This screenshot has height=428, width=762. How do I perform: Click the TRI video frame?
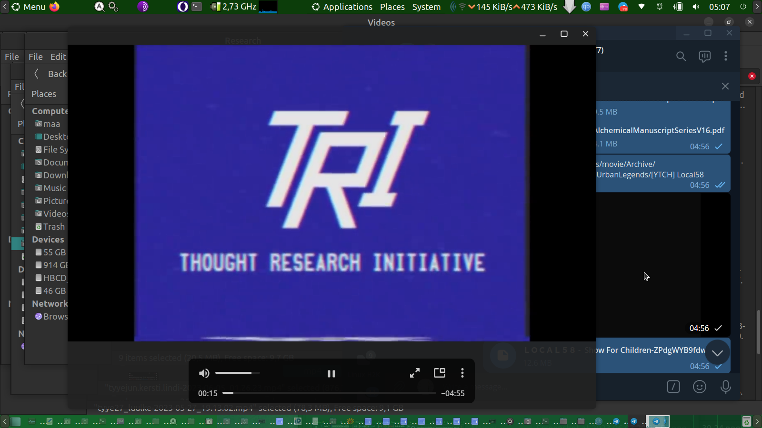click(332, 193)
